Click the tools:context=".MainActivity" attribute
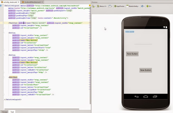This screenshot has height=113, width=173. [x=52, y=18]
